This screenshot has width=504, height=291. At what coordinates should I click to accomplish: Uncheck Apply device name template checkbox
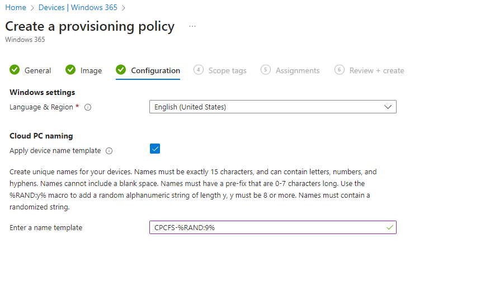pyautogui.click(x=155, y=149)
